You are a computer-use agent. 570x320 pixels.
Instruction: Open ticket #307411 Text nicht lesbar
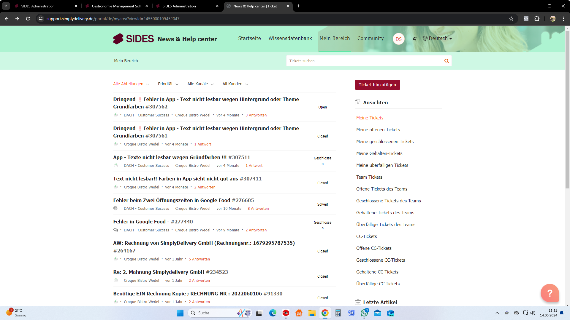point(187,179)
